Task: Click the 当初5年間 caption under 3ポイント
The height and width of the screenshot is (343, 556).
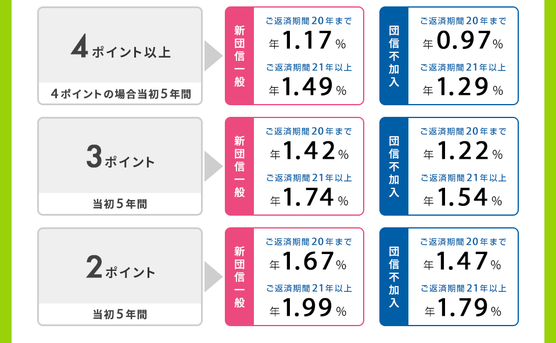Action: click(x=120, y=204)
